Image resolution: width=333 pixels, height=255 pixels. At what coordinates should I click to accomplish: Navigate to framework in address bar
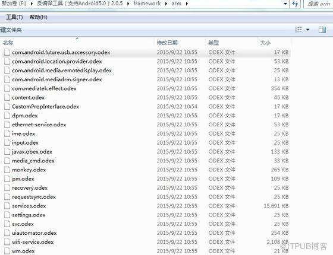tap(147, 4)
